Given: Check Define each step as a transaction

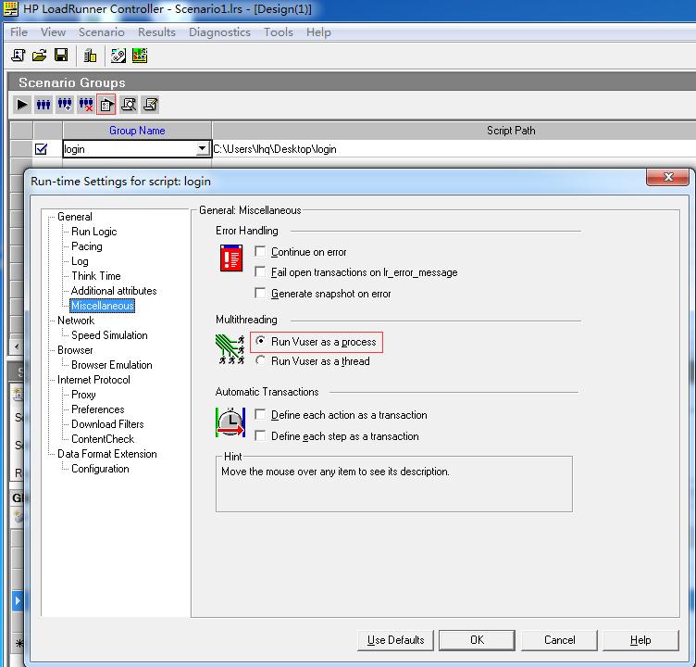Looking at the screenshot, I should pyautogui.click(x=261, y=436).
